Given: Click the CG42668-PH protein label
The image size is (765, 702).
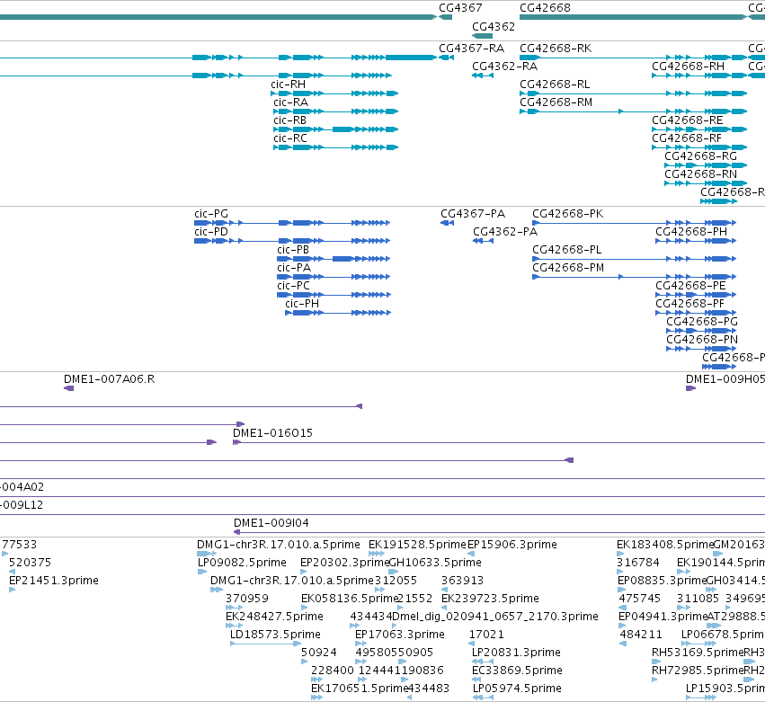Looking at the screenshot, I should [691, 232].
